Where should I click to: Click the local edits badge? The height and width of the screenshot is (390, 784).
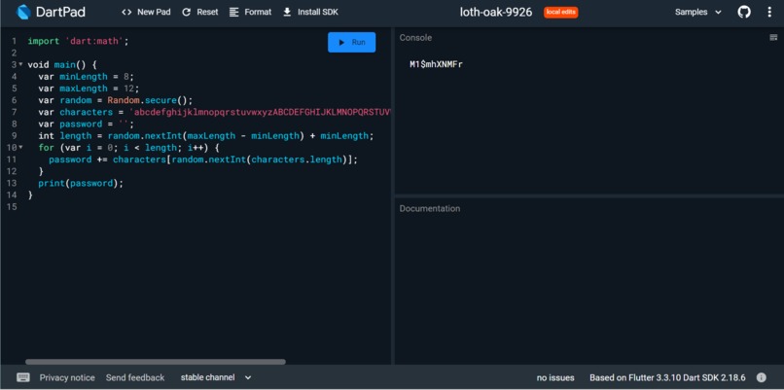561,12
